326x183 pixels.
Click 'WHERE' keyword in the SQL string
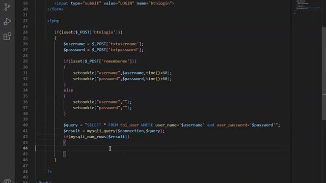coord(147,125)
